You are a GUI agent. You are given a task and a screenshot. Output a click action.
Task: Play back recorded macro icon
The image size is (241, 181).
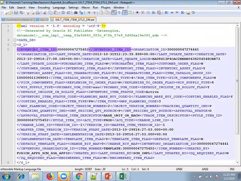148,13
